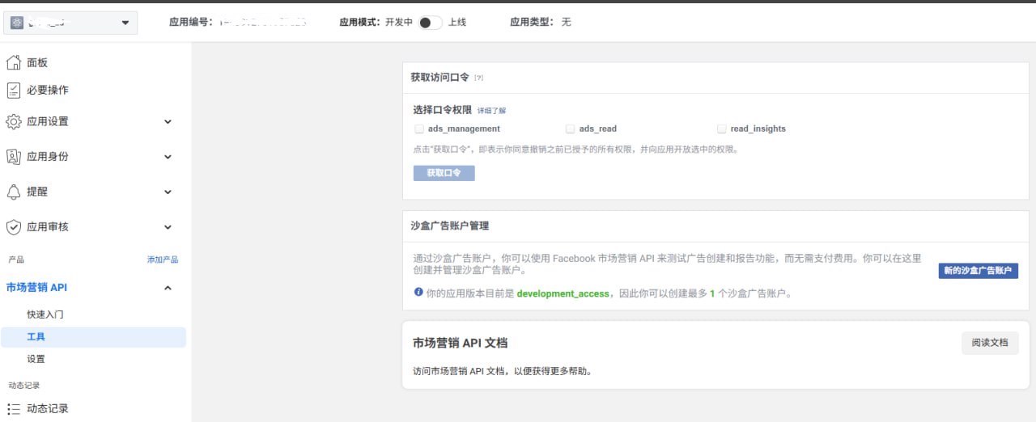Check the ads_read permission box

[571, 129]
